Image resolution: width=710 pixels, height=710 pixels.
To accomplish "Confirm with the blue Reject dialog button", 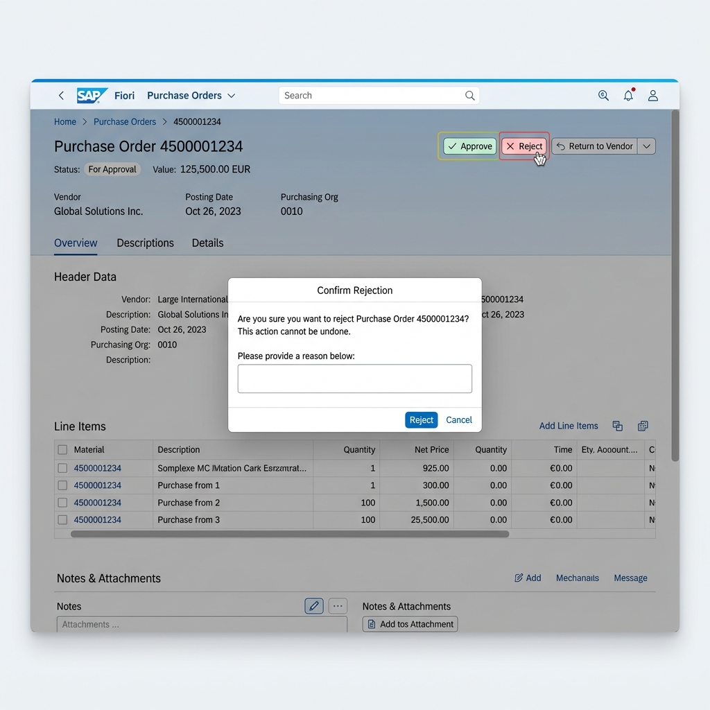I will 421,420.
